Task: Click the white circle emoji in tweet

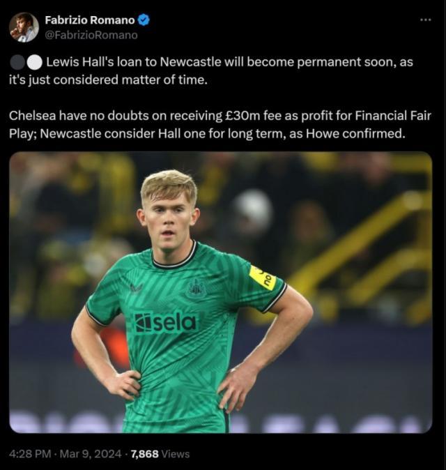Action: pos(33,62)
